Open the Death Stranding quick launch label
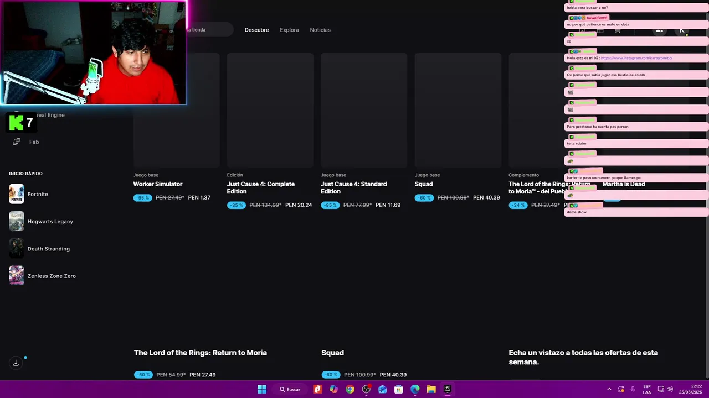This screenshot has height=398, width=709. [x=49, y=249]
